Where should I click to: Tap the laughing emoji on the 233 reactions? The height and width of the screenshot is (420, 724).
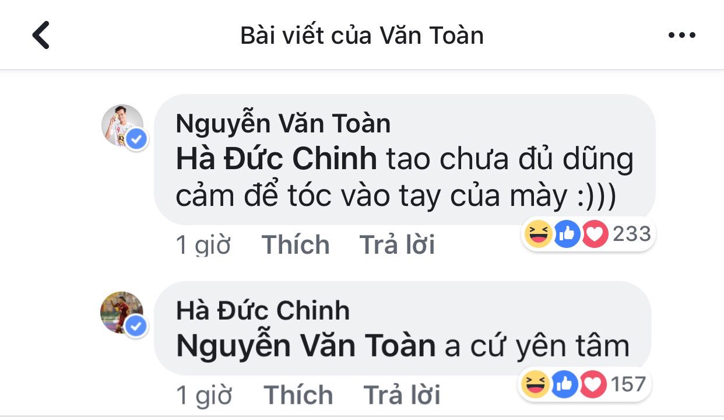(x=538, y=235)
